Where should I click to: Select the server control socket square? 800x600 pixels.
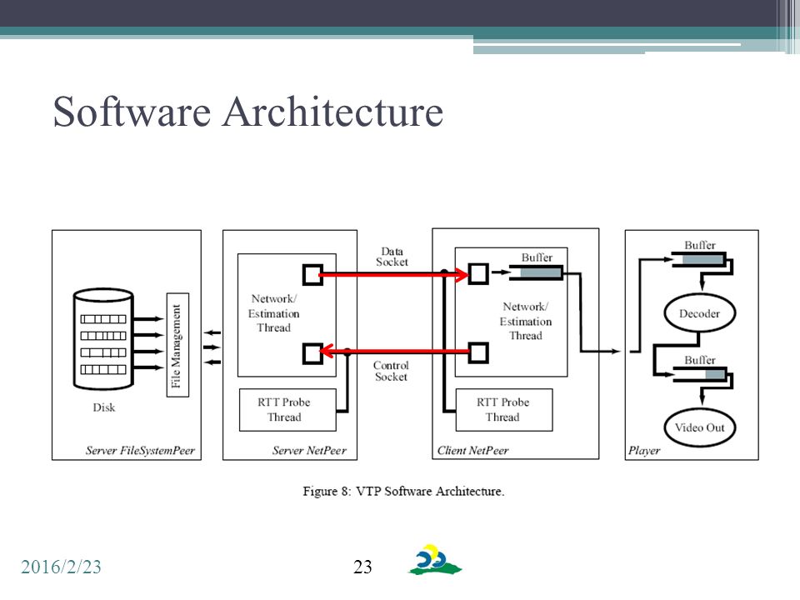[x=312, y=353]
